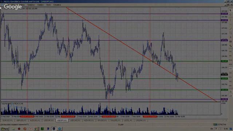Select the active USDJPY,H1 chart tab
This screenshot has width=233, height=131.
[x=62, y=120]
